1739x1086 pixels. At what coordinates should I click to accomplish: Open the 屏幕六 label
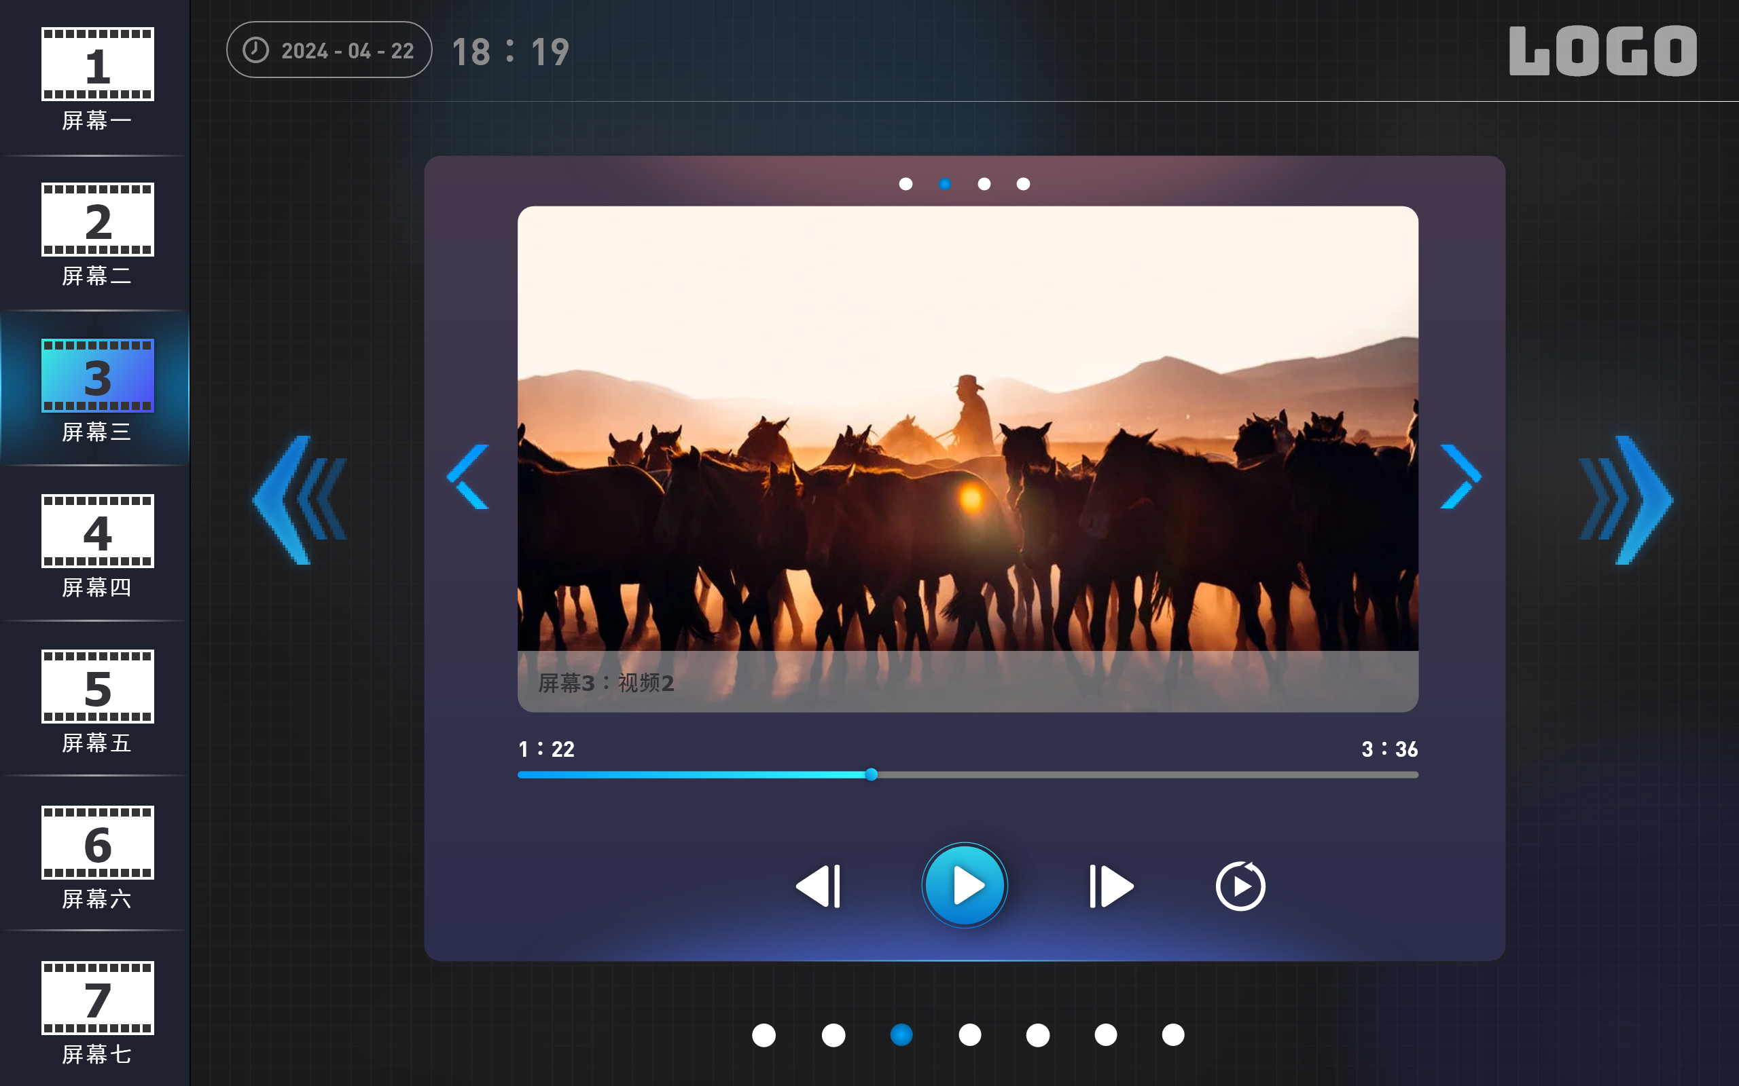[97, 899]
